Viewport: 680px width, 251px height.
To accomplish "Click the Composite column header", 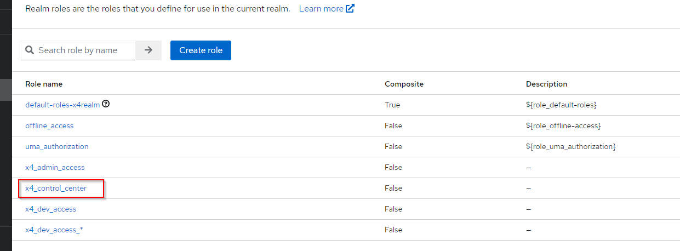I will tap(404, 84).
